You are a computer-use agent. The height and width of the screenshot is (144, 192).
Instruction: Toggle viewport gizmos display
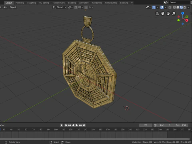(x=154, y=7)
